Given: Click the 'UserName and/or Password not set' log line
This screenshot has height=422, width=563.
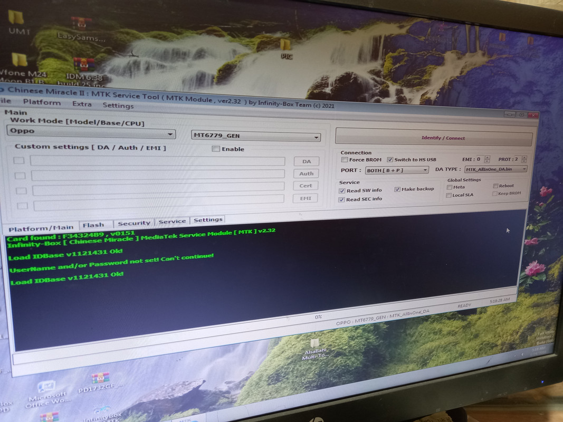Looking at the screenshot, I should tap(112, 262).
